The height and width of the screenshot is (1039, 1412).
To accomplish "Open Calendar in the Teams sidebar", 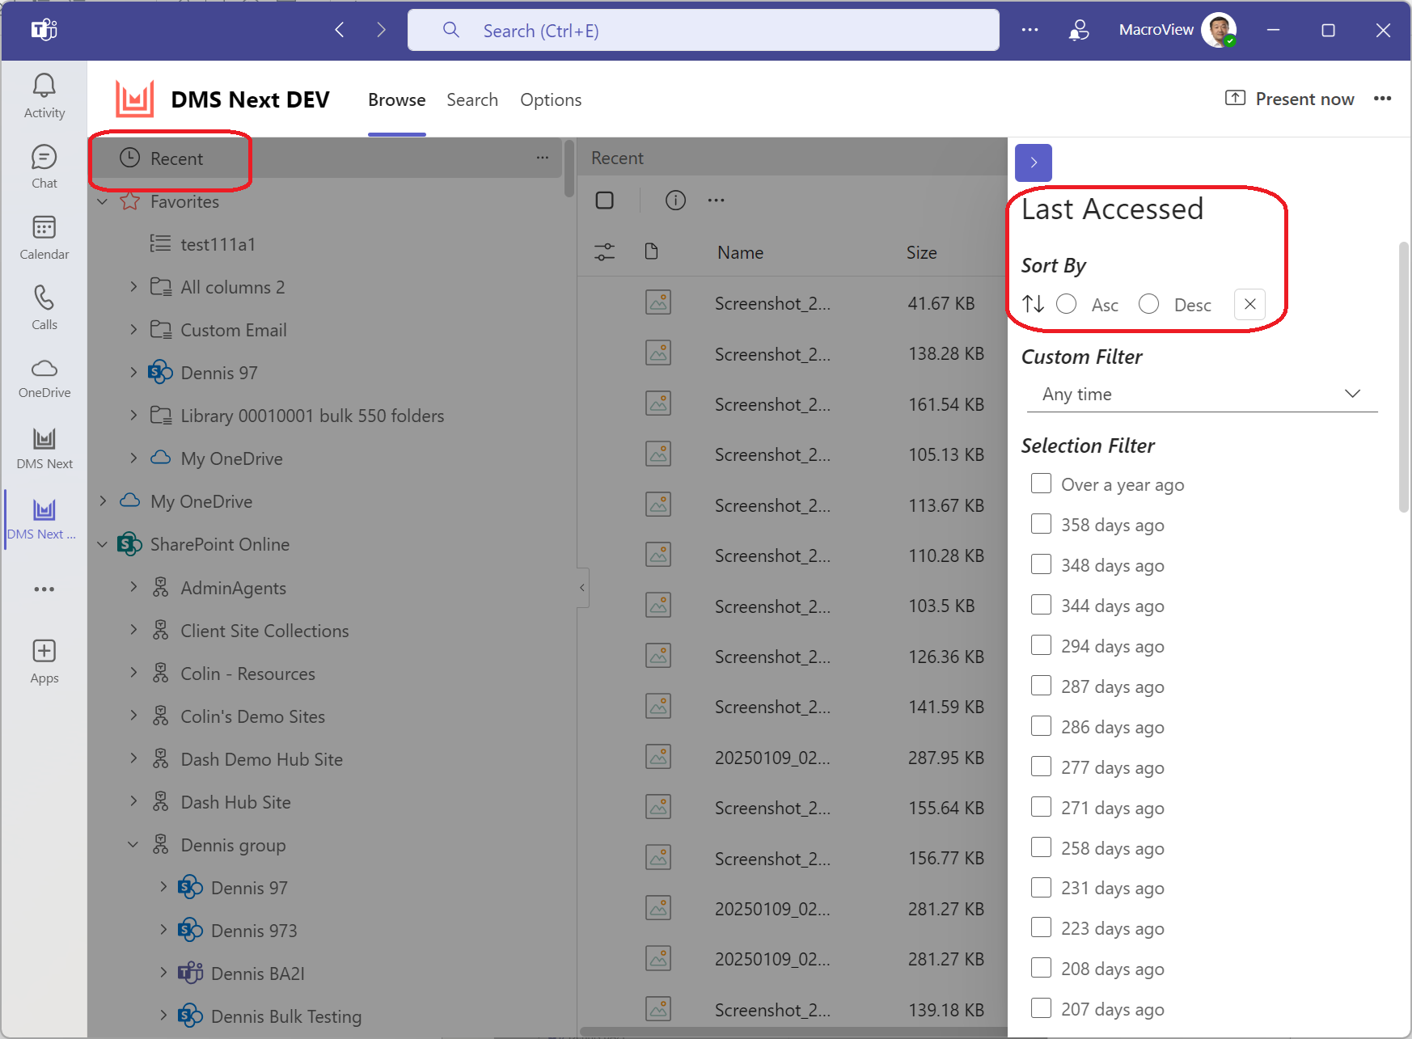I will coord(44,238).
